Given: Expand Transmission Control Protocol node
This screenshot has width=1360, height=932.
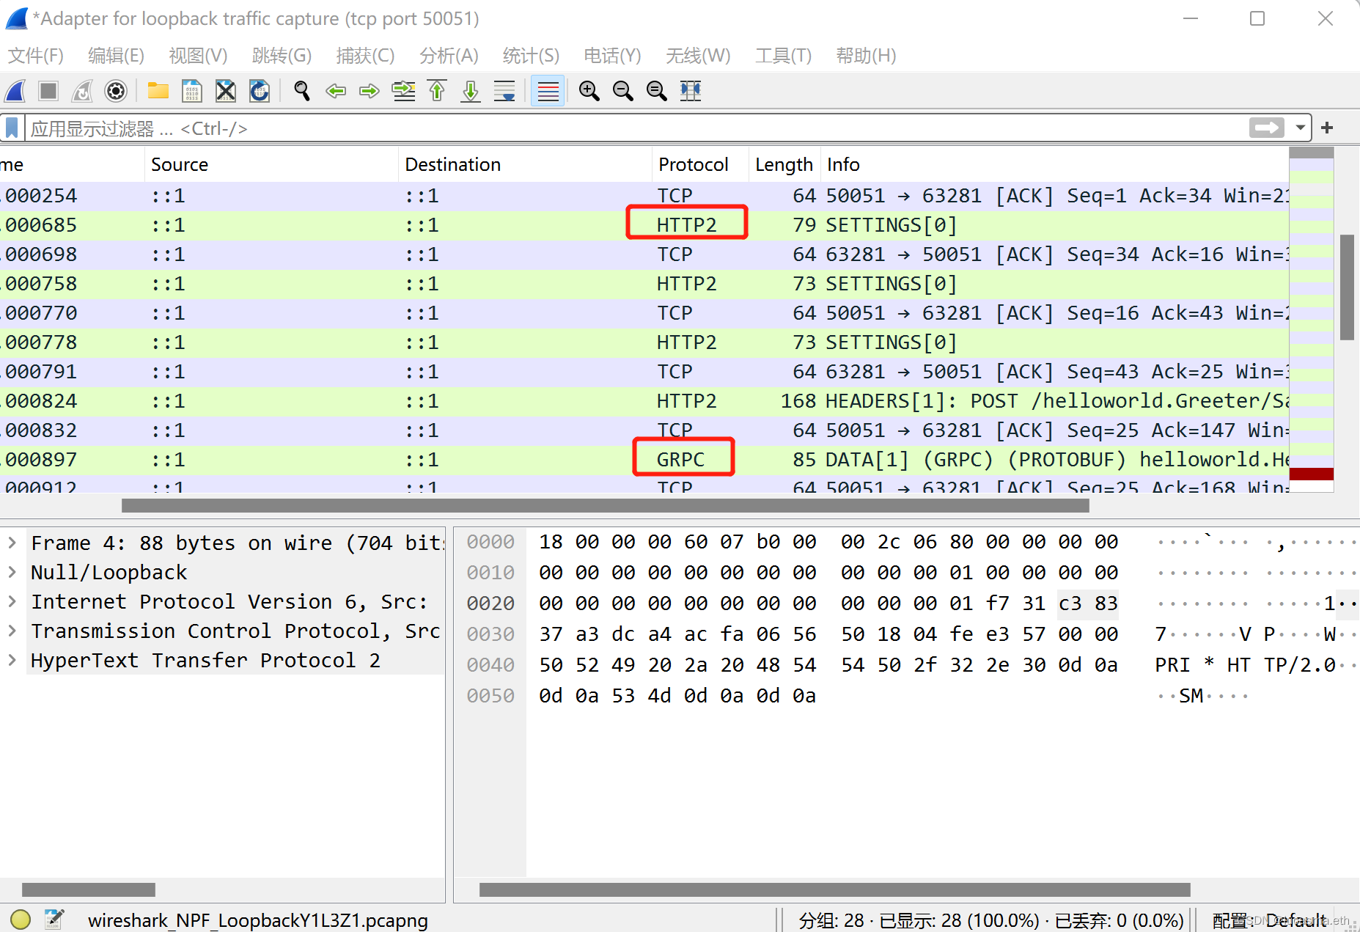Looking at the screenshot, I should (x=12, y=631).
